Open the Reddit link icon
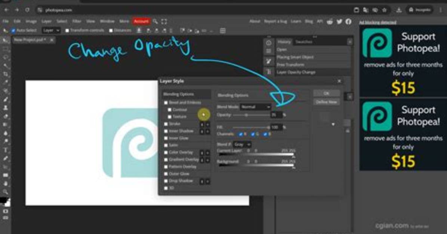Screen dimensions: 447x234 pyautogui.click(x=330, y=21)
